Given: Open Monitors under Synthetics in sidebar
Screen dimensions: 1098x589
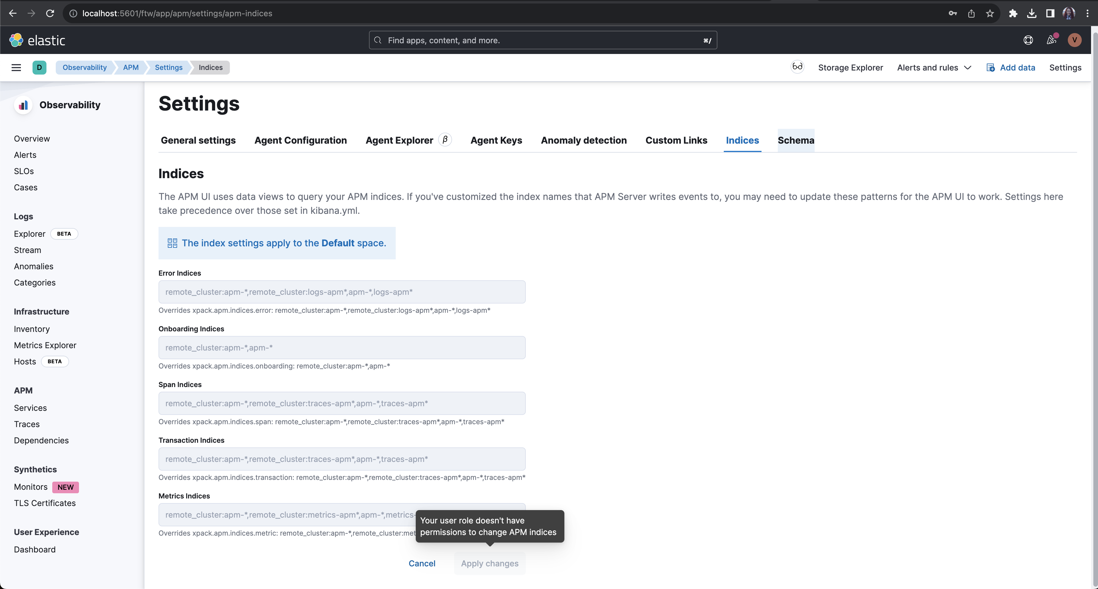Looking at the screenshot, I should [30, 487].
